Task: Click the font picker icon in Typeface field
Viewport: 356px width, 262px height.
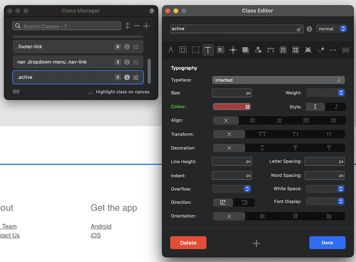Action: click(339, 80)
